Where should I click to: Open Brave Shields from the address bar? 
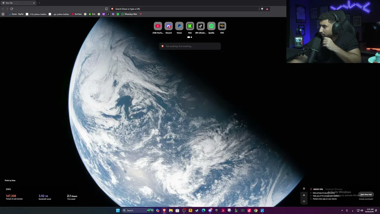coord(262,9)
